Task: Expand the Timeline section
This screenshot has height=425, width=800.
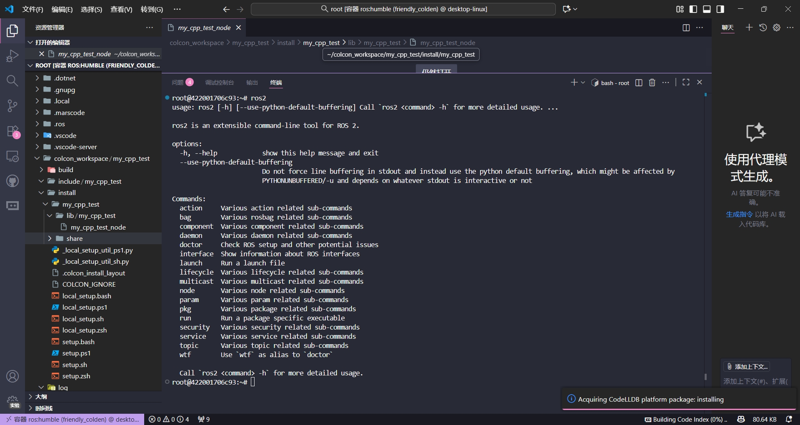Action: click(x=93, y=408)
